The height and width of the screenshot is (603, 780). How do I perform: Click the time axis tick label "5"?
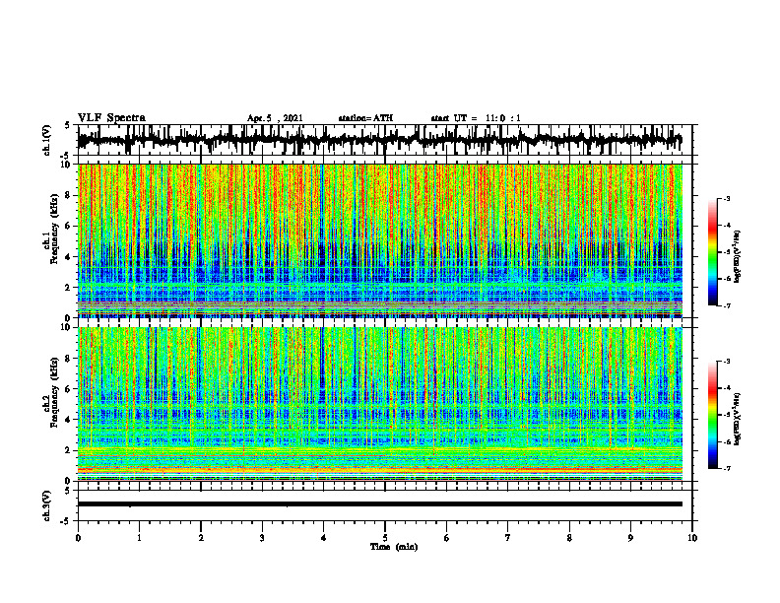tap(385, 538)
